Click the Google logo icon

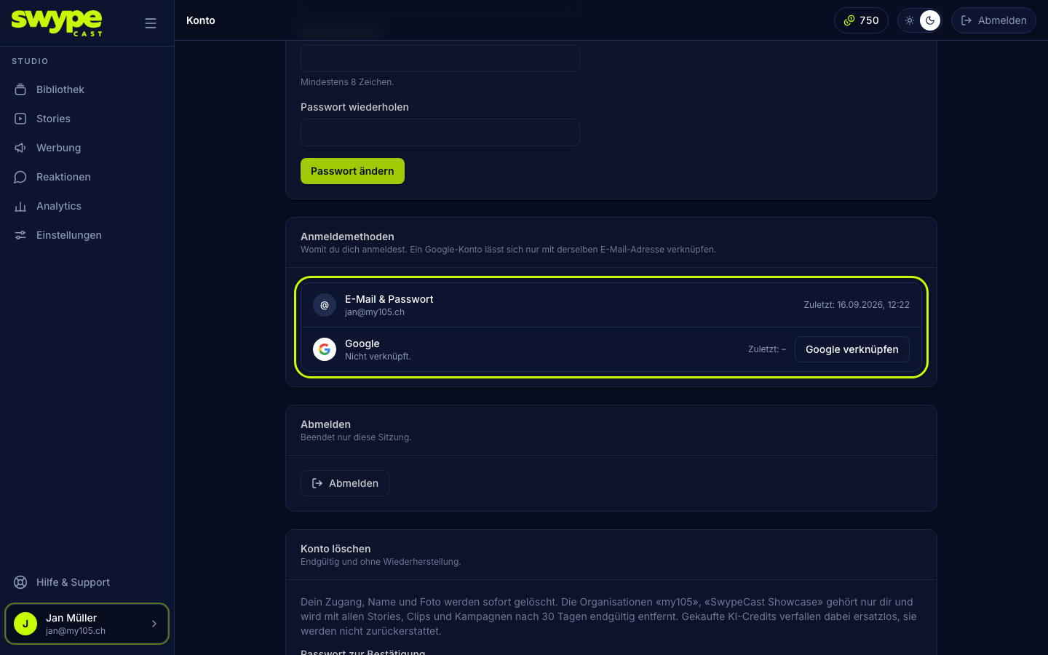tap(325, 349)
